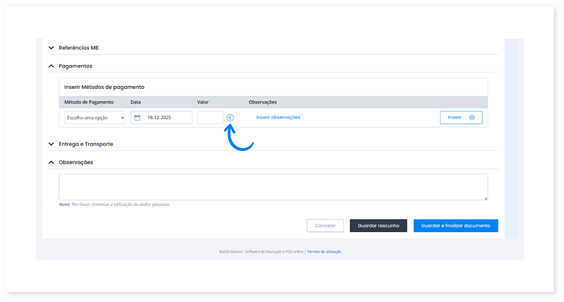Collapse the Observações section using its chevron
564x302 pixels.
(51, 162)
